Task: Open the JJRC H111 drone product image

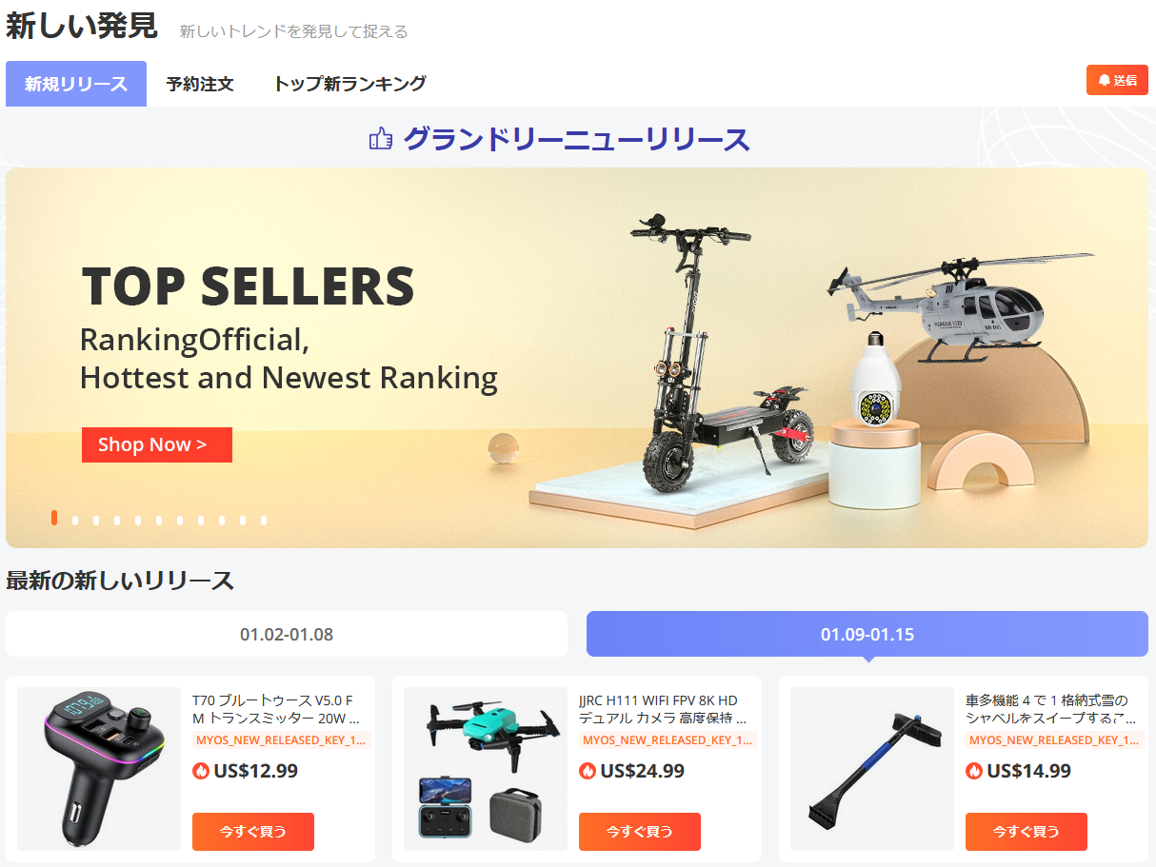Action: pos(486,769)
